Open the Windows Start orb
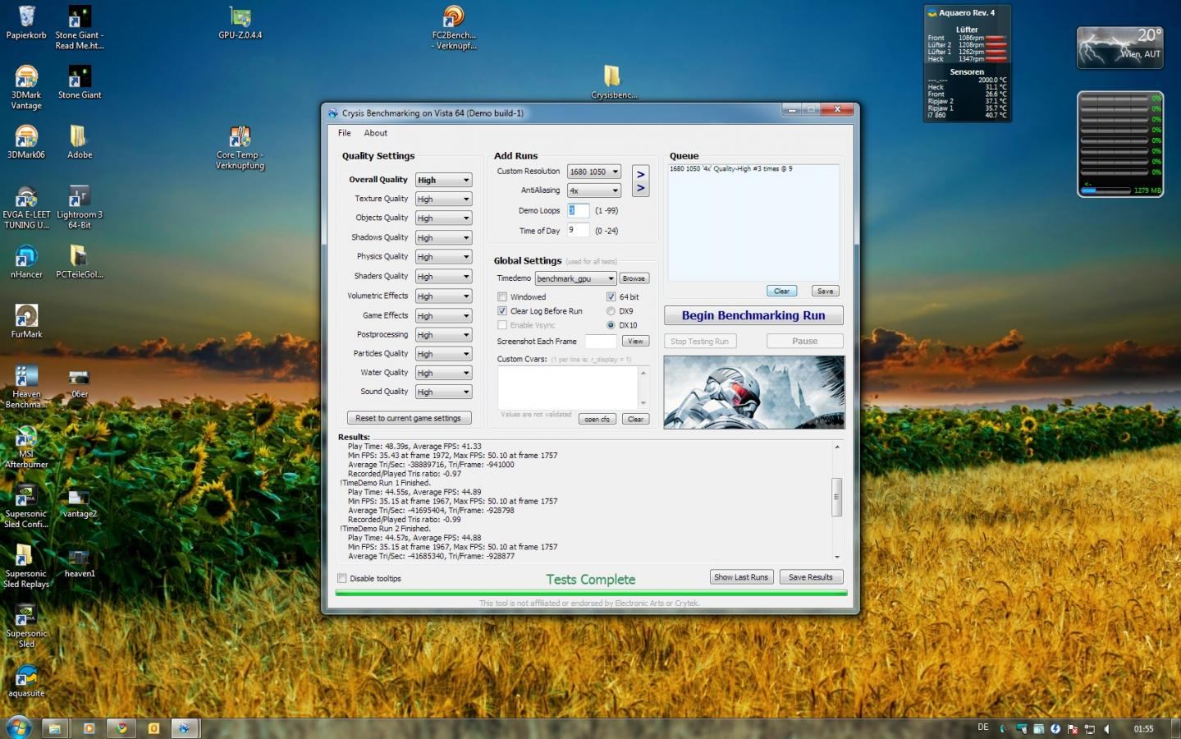 pos(18,728)
